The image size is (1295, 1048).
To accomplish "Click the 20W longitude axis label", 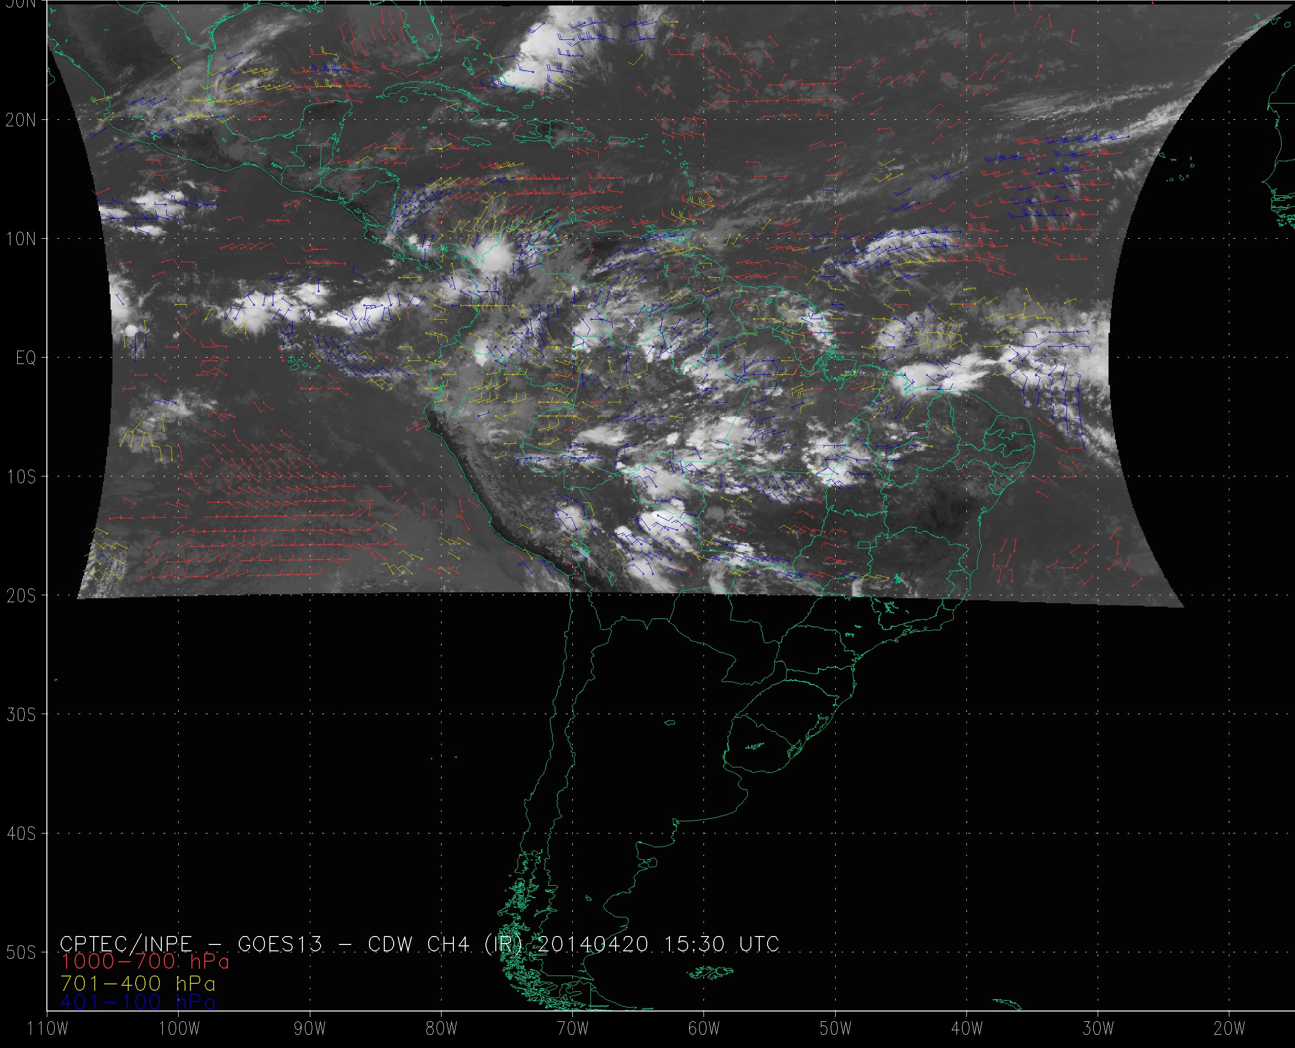I will click(x=1230, y=1029).
